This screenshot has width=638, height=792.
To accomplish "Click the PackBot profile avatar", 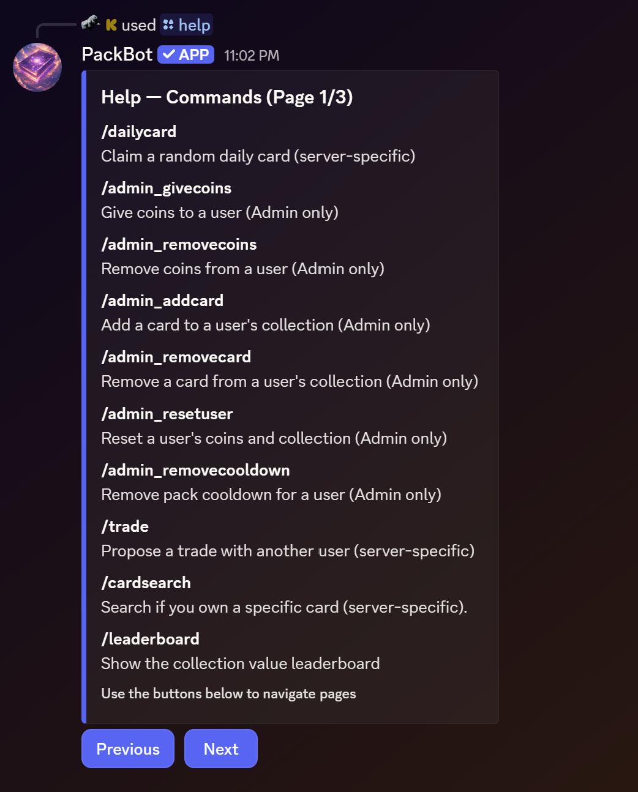I will click(37, 67).
